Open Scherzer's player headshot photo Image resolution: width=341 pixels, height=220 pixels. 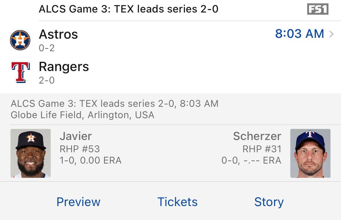[310, 153]
